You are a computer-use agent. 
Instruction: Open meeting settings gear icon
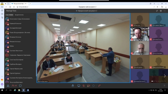click(x=161, y=11)
